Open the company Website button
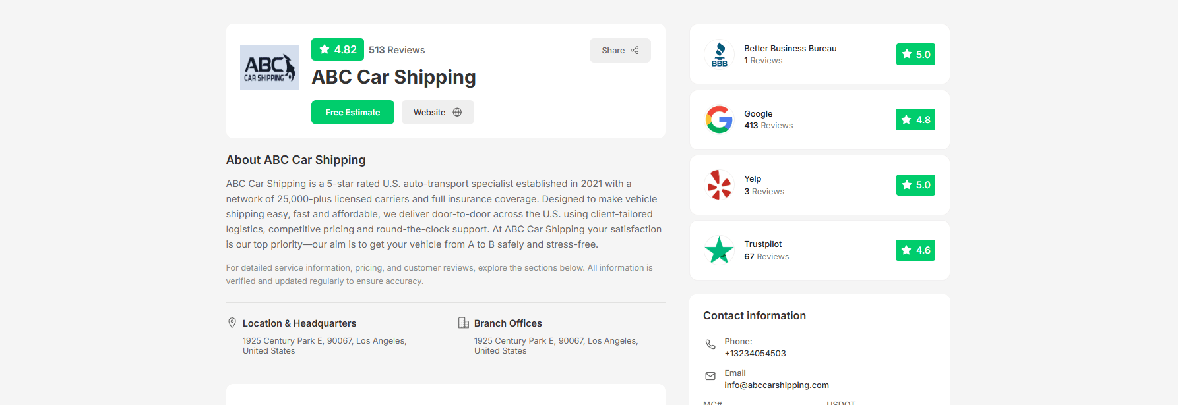1178x405 pixels. (x=437, y=113)
